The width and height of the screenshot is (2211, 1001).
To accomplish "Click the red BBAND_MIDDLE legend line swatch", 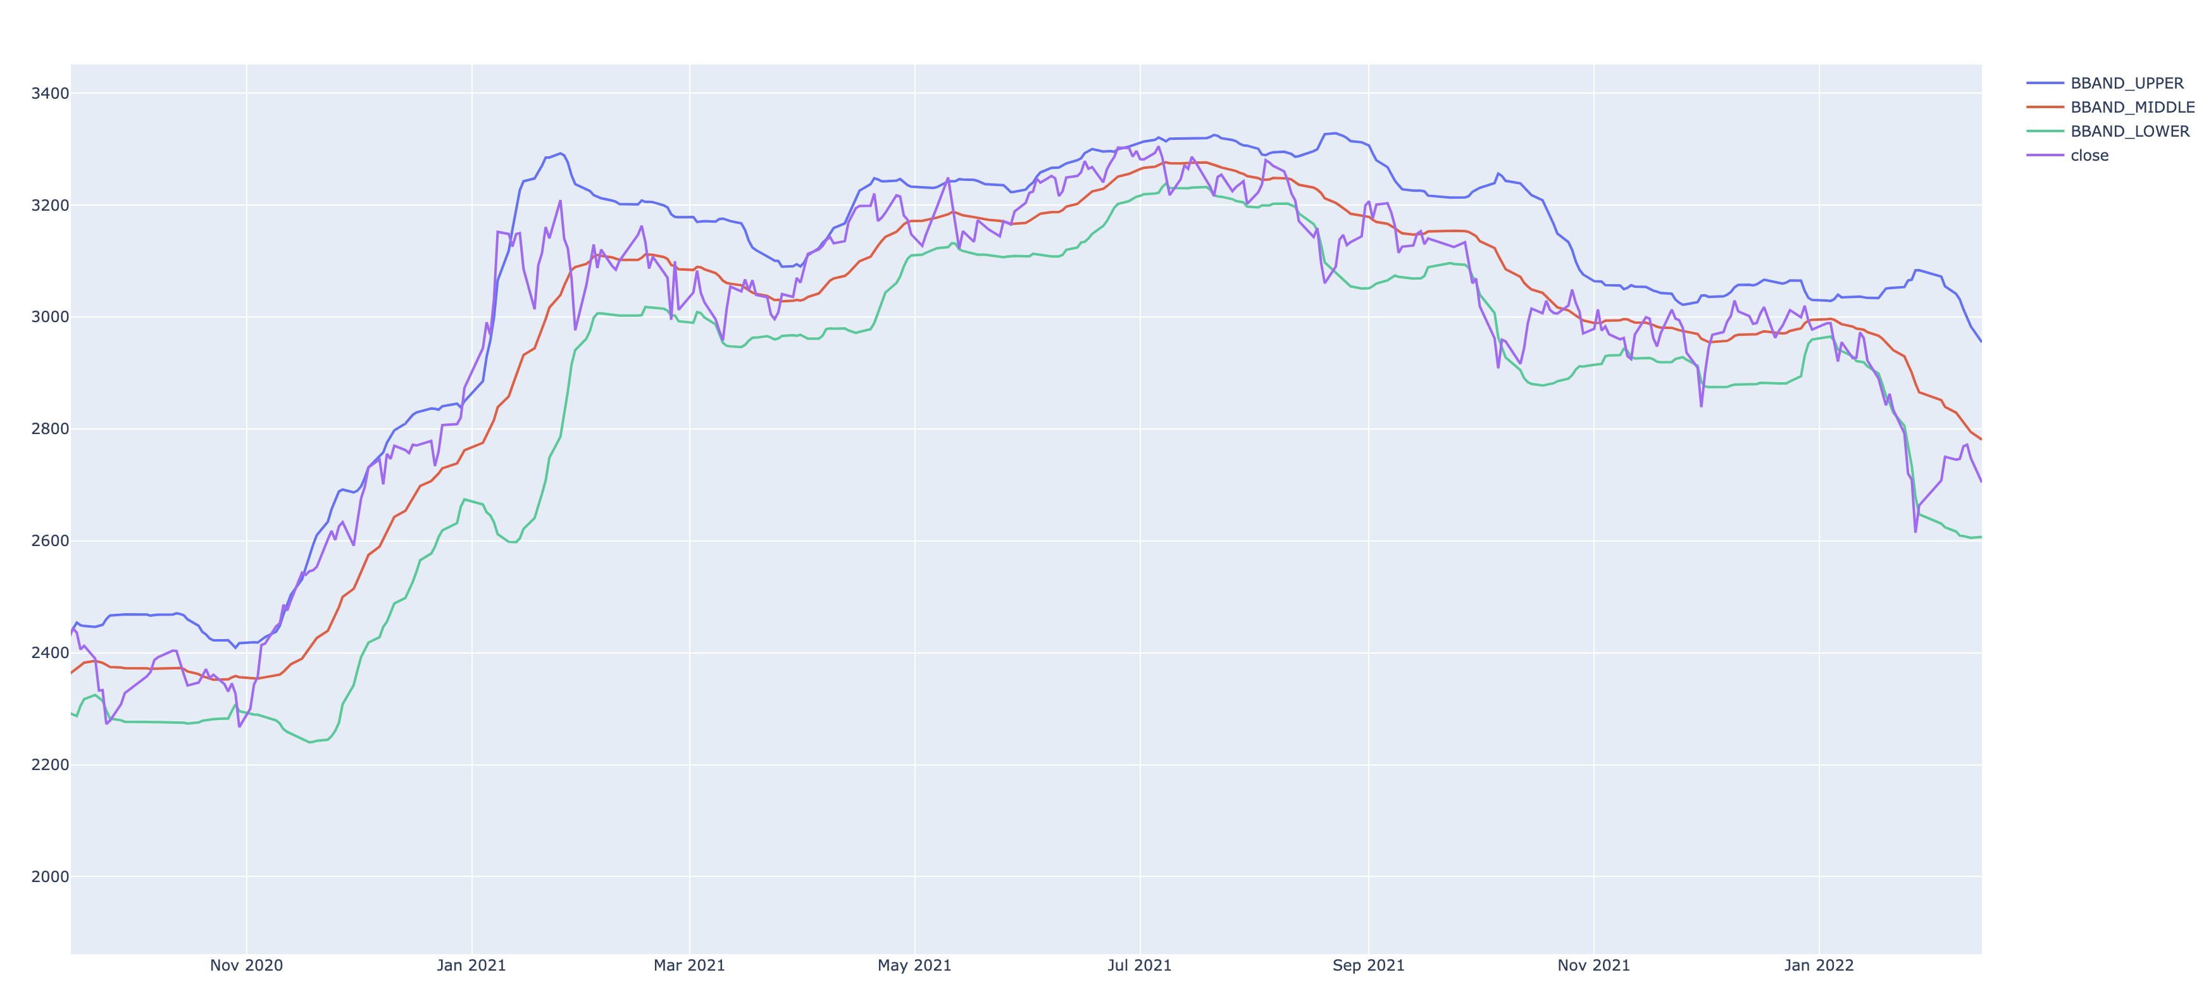I will click(2045, 108).
